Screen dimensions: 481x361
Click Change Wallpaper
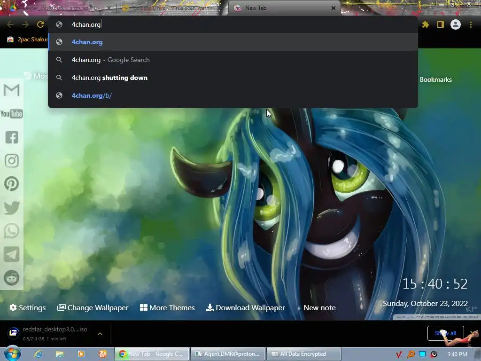coord(93,307)
